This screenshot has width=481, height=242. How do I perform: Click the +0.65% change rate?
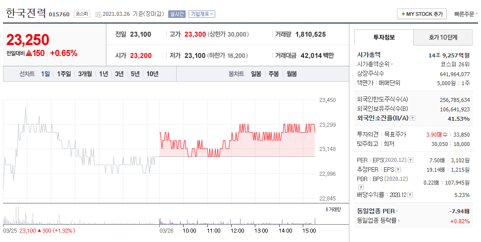tap(63, 53)
